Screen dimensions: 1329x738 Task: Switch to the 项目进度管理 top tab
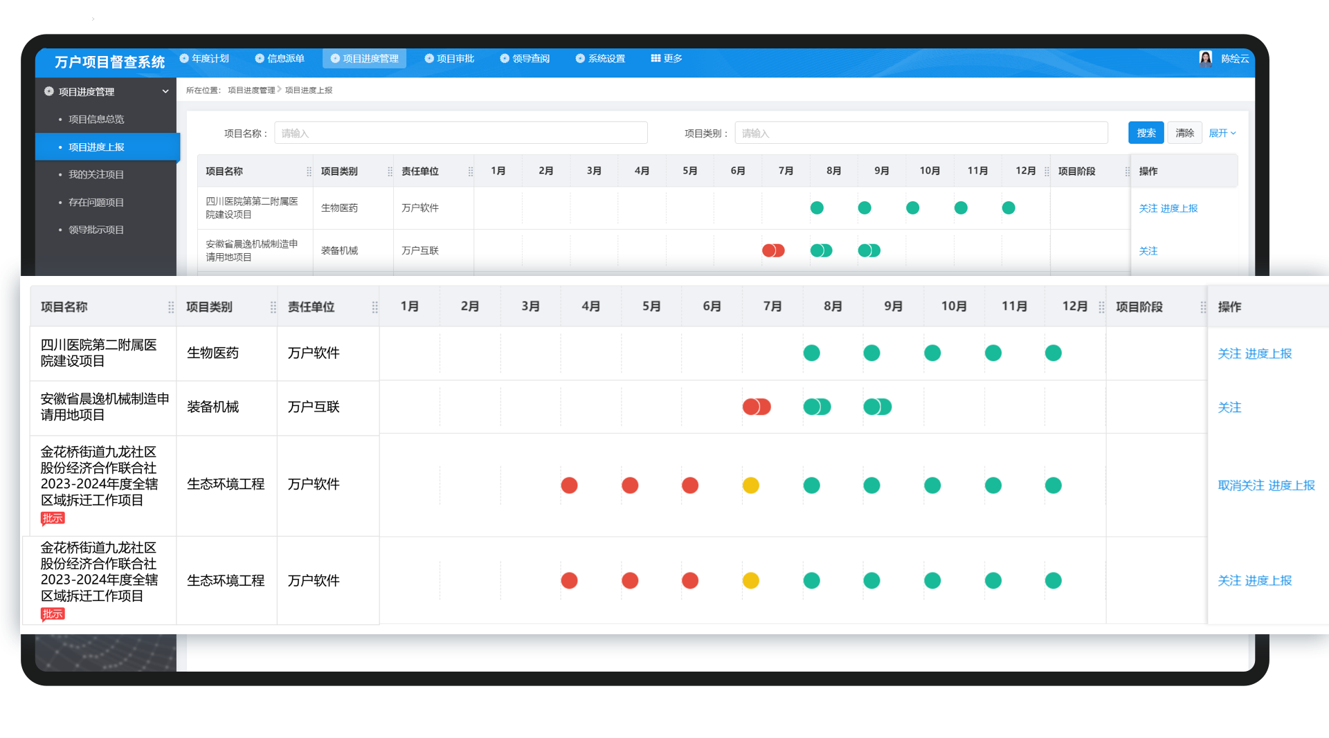click(364, 59)
